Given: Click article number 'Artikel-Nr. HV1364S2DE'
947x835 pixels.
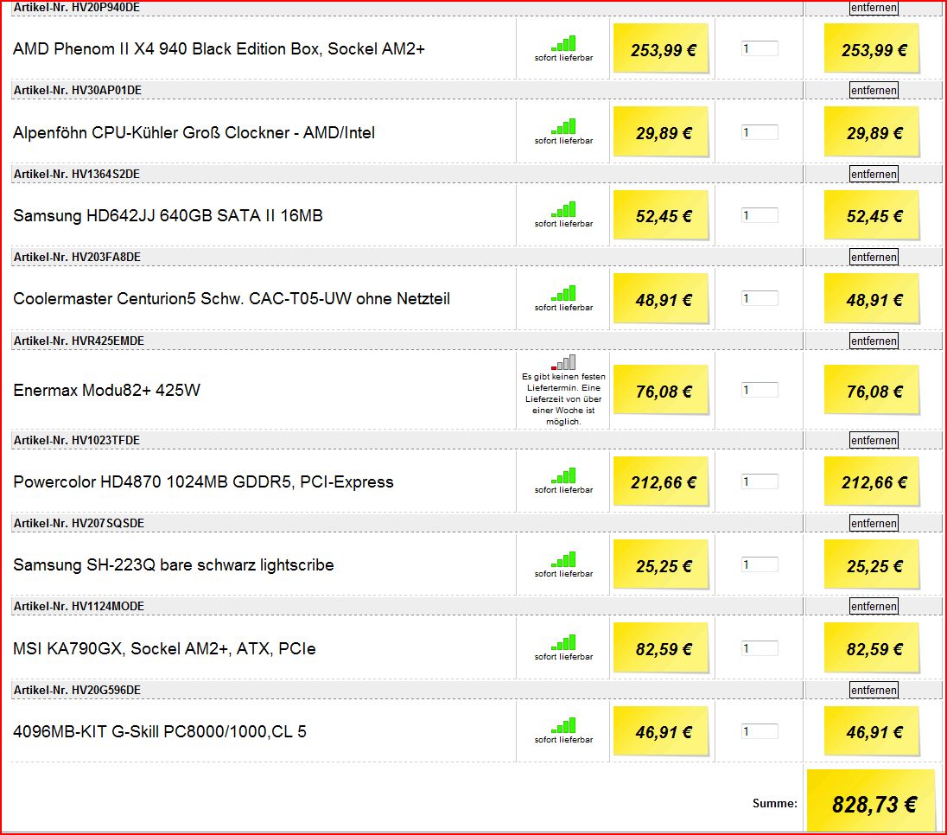Looking at the screenshot, I should pos(77,174).
